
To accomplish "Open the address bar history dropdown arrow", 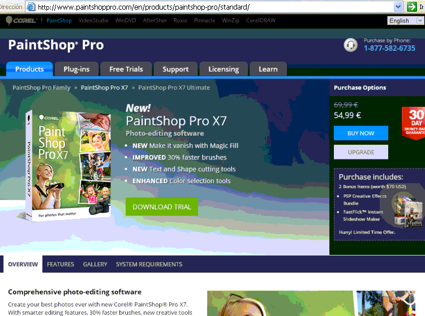I will tap(398, 7).
